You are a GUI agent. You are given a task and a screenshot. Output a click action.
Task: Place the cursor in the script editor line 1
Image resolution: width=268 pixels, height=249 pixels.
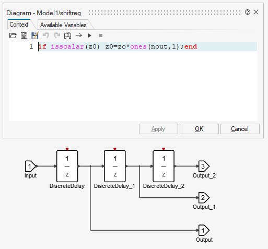(x=148, y=46)
